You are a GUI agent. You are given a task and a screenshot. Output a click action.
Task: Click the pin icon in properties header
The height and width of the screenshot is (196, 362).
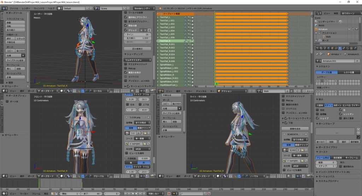[317, 54]
